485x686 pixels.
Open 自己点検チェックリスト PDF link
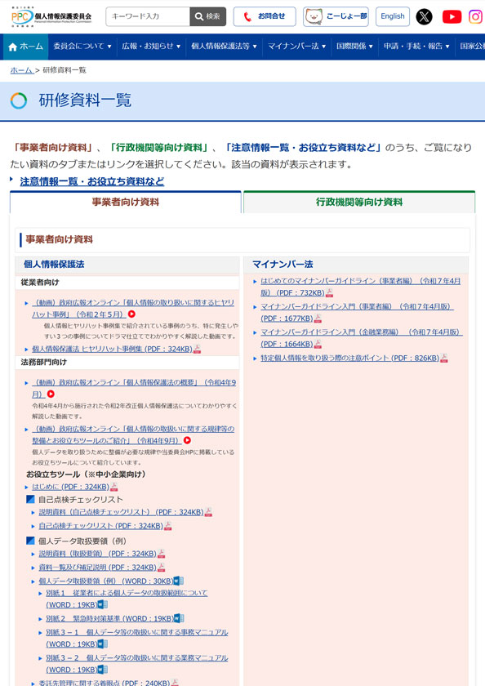[x=101, y=526]
